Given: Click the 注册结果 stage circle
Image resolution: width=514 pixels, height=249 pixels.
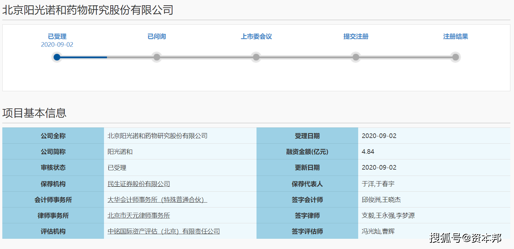Looking at the screenshot, I should pyautogui.click(x=455, y=57).
